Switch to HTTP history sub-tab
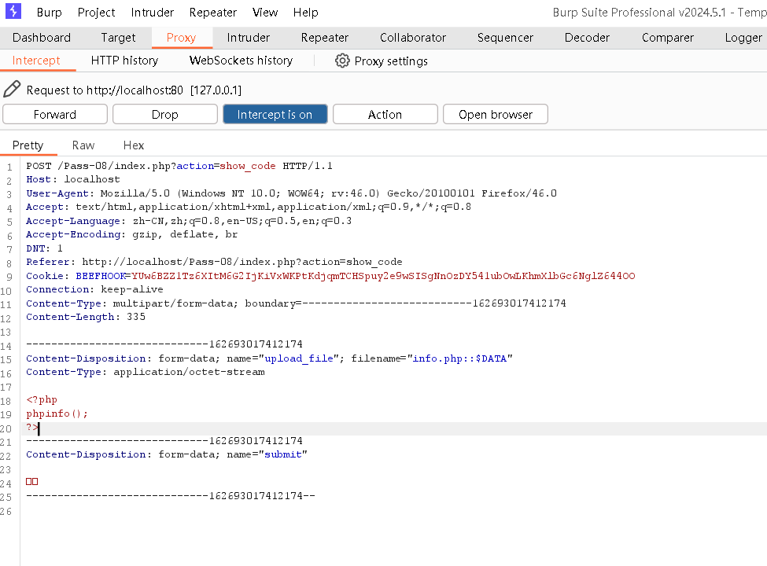 point(125,61)
